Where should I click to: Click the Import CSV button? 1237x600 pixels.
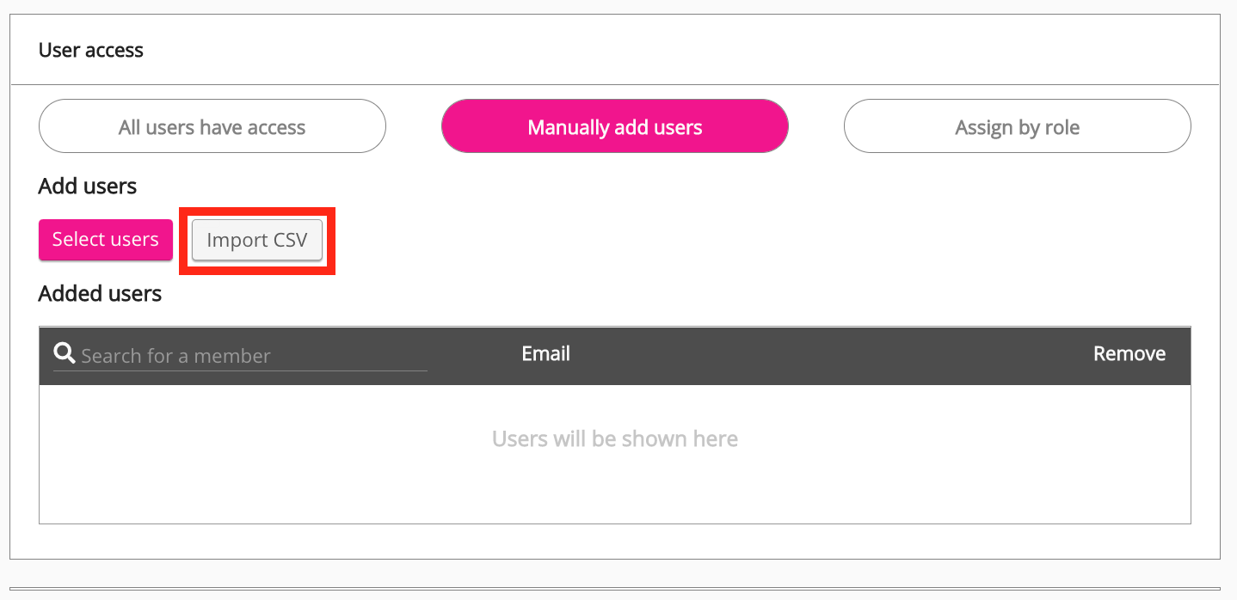(256, 241)
